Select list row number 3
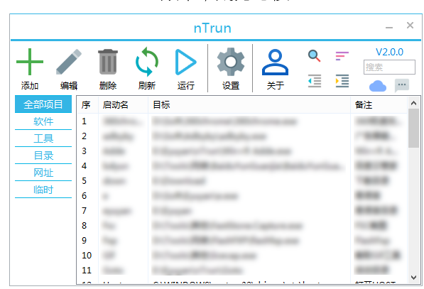 click(242, 151)
